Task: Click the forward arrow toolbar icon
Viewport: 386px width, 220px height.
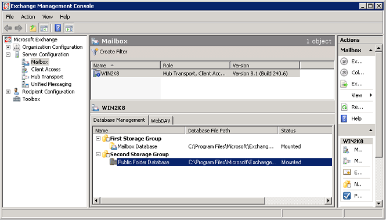Action: tap(19, 28)
